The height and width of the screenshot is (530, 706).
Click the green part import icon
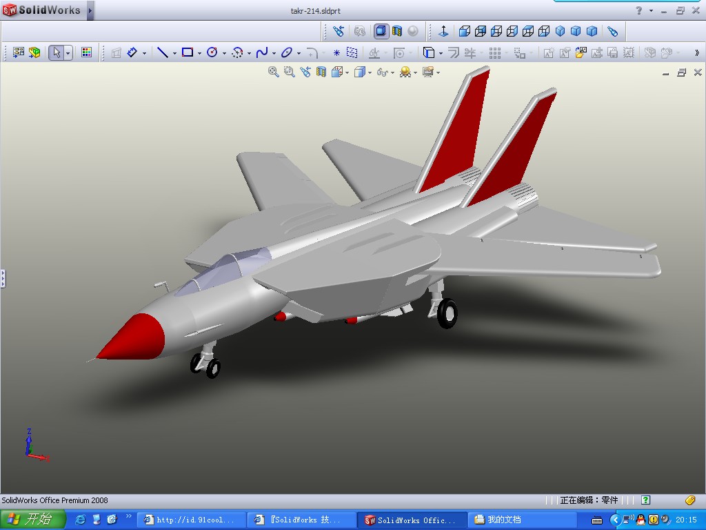pyautogui.click(x=34, y=52)
